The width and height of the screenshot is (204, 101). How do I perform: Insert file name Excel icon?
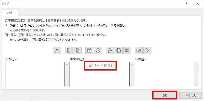(119, 50)
